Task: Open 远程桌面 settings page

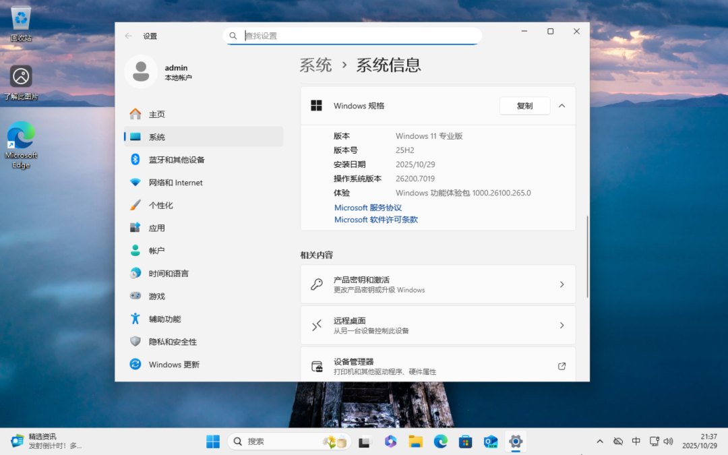Action: [x=438, y=325]
